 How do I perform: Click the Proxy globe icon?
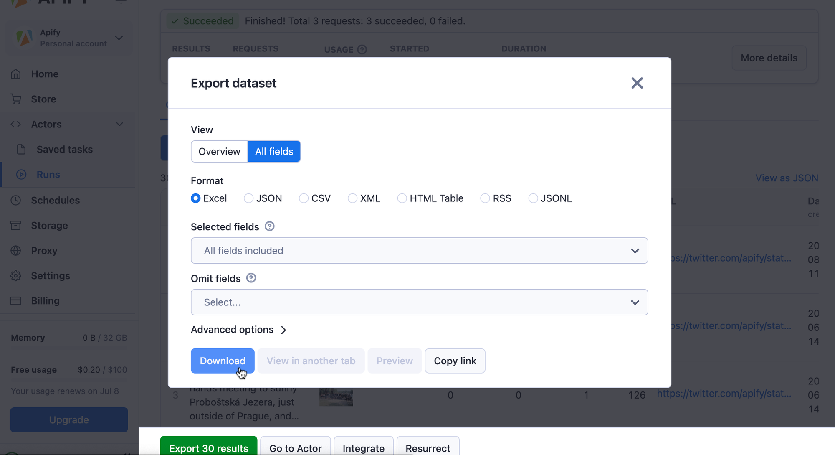[16, 250]
